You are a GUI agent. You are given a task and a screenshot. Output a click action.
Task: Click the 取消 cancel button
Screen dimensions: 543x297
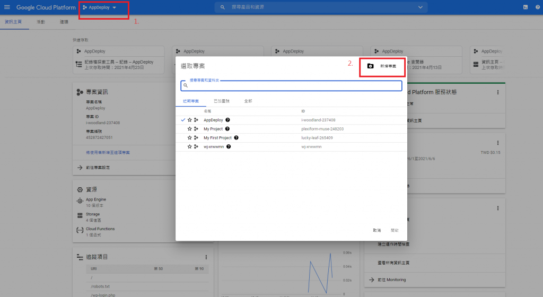tap(377, 231)
